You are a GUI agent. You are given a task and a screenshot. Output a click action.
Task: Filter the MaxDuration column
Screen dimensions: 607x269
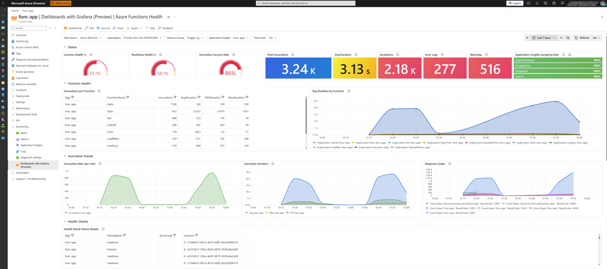click(x=247, y=98)
